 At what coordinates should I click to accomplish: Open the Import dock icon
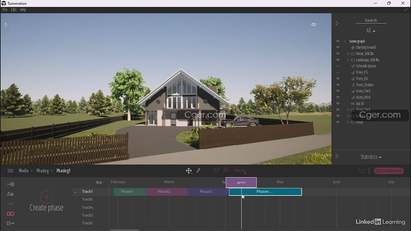(x=10, y=184)
